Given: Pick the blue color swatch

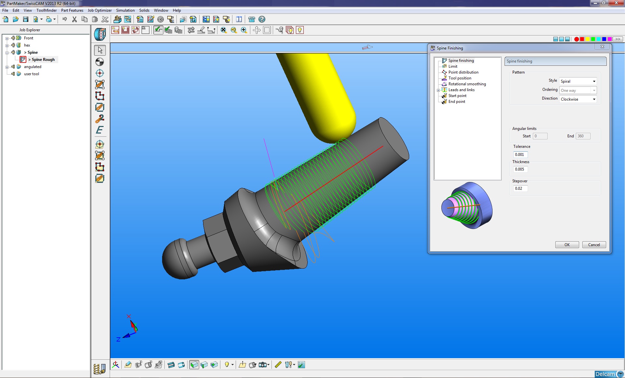Looking at the screenshot, I should pos(604,39).
